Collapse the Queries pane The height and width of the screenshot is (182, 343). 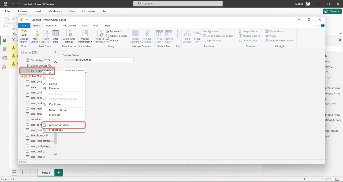click(55, 52)
